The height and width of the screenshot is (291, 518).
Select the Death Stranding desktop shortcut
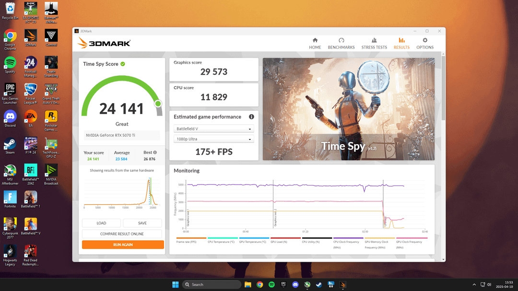(x=51, y=67)
